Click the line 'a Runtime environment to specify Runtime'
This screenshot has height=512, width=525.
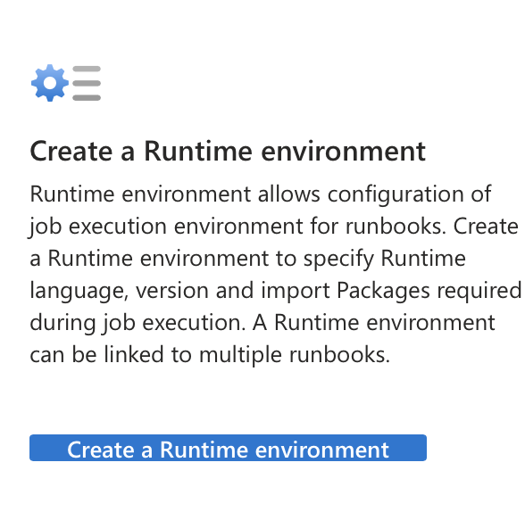pyautogui.click(x=248, y=259)
